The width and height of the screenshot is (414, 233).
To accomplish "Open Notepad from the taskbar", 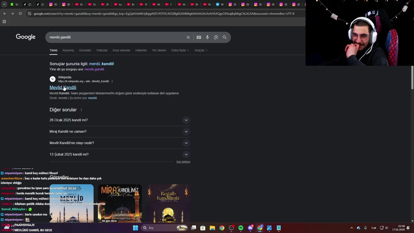I will click(279, 228).
